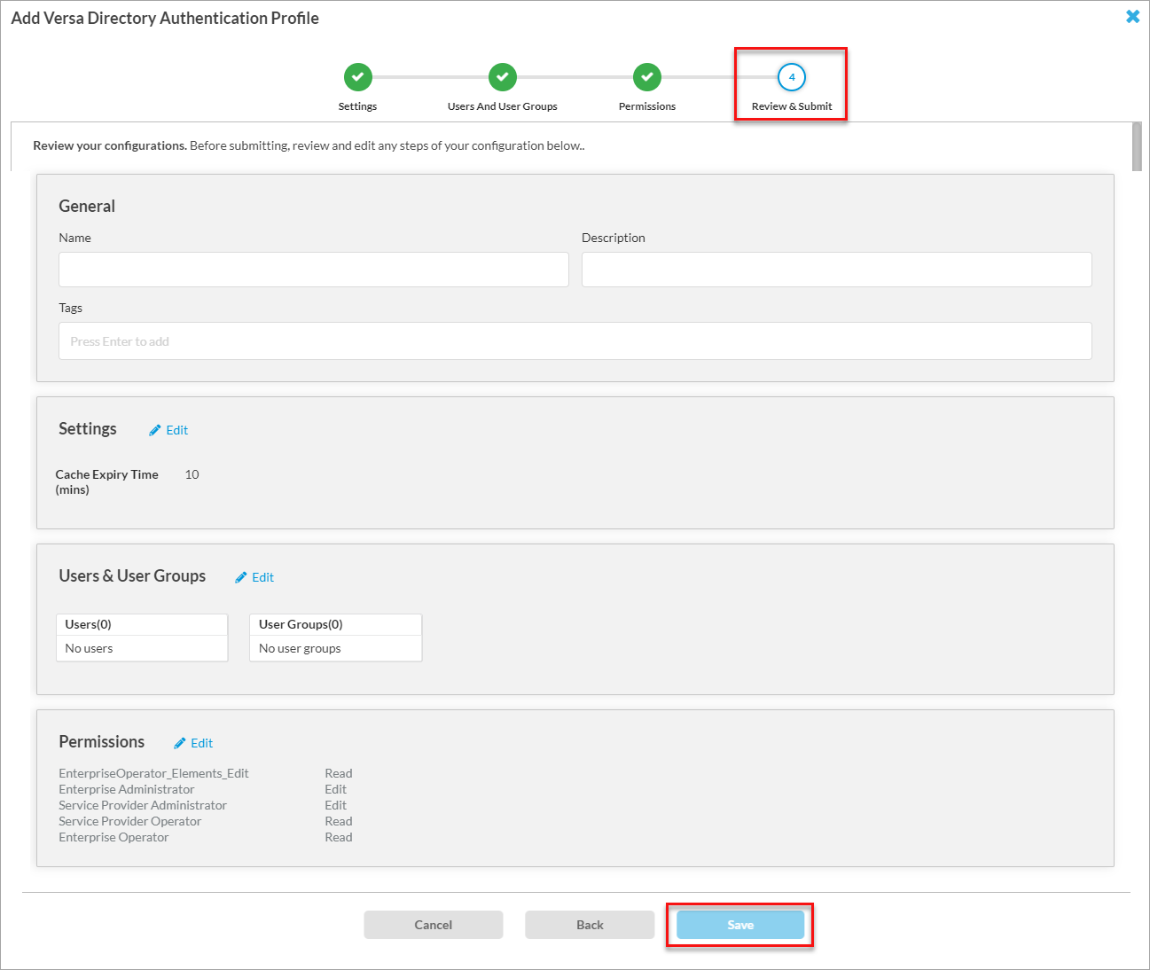The width and height of the screenshot is (1150, 970).
Task: Focus the Description input field
Action: [x=836, y=270]
